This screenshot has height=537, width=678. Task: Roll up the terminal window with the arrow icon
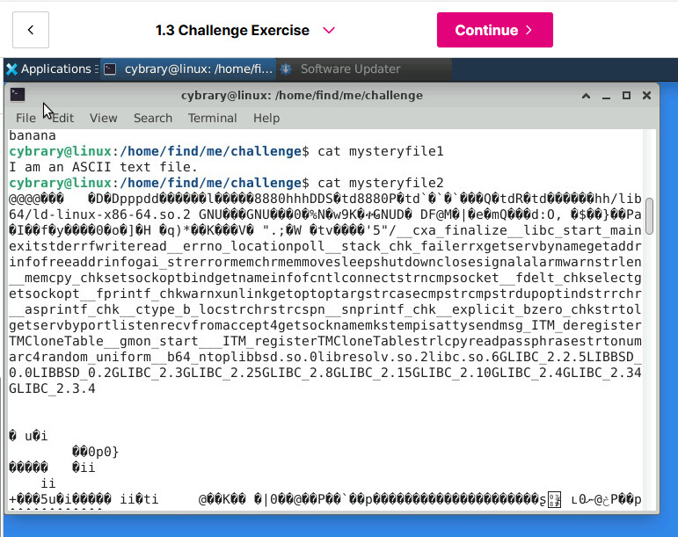click(x=585, y=95)
